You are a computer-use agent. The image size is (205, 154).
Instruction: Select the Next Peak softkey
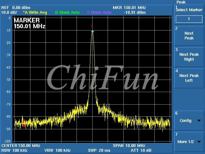click(189, 36)
